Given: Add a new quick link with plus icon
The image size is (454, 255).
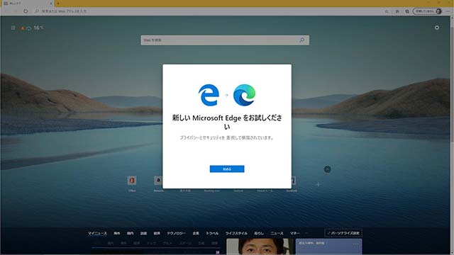Looking at the screenshot, I should click(319, 184).
